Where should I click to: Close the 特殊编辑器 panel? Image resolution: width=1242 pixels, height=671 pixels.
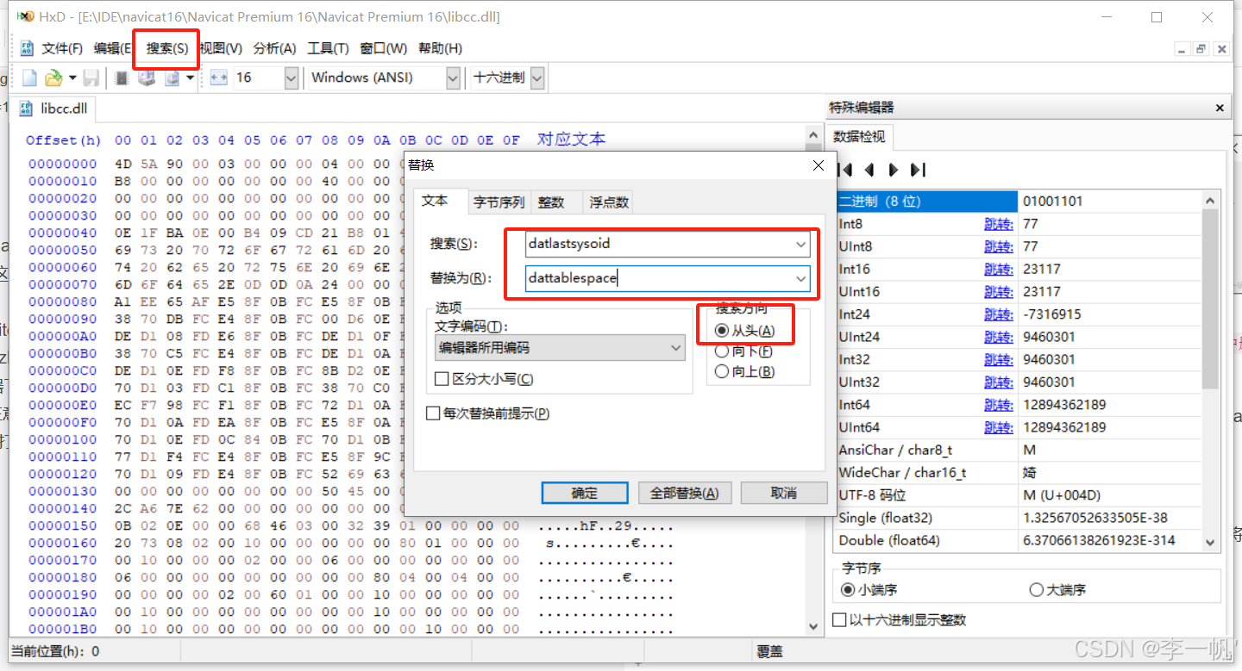[1220, 109]
